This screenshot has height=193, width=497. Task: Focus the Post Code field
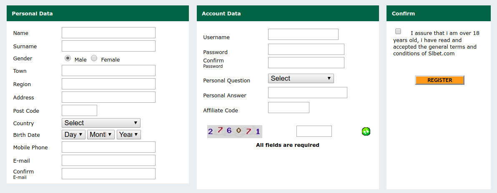pyautogui.click(x=79, y=110)
